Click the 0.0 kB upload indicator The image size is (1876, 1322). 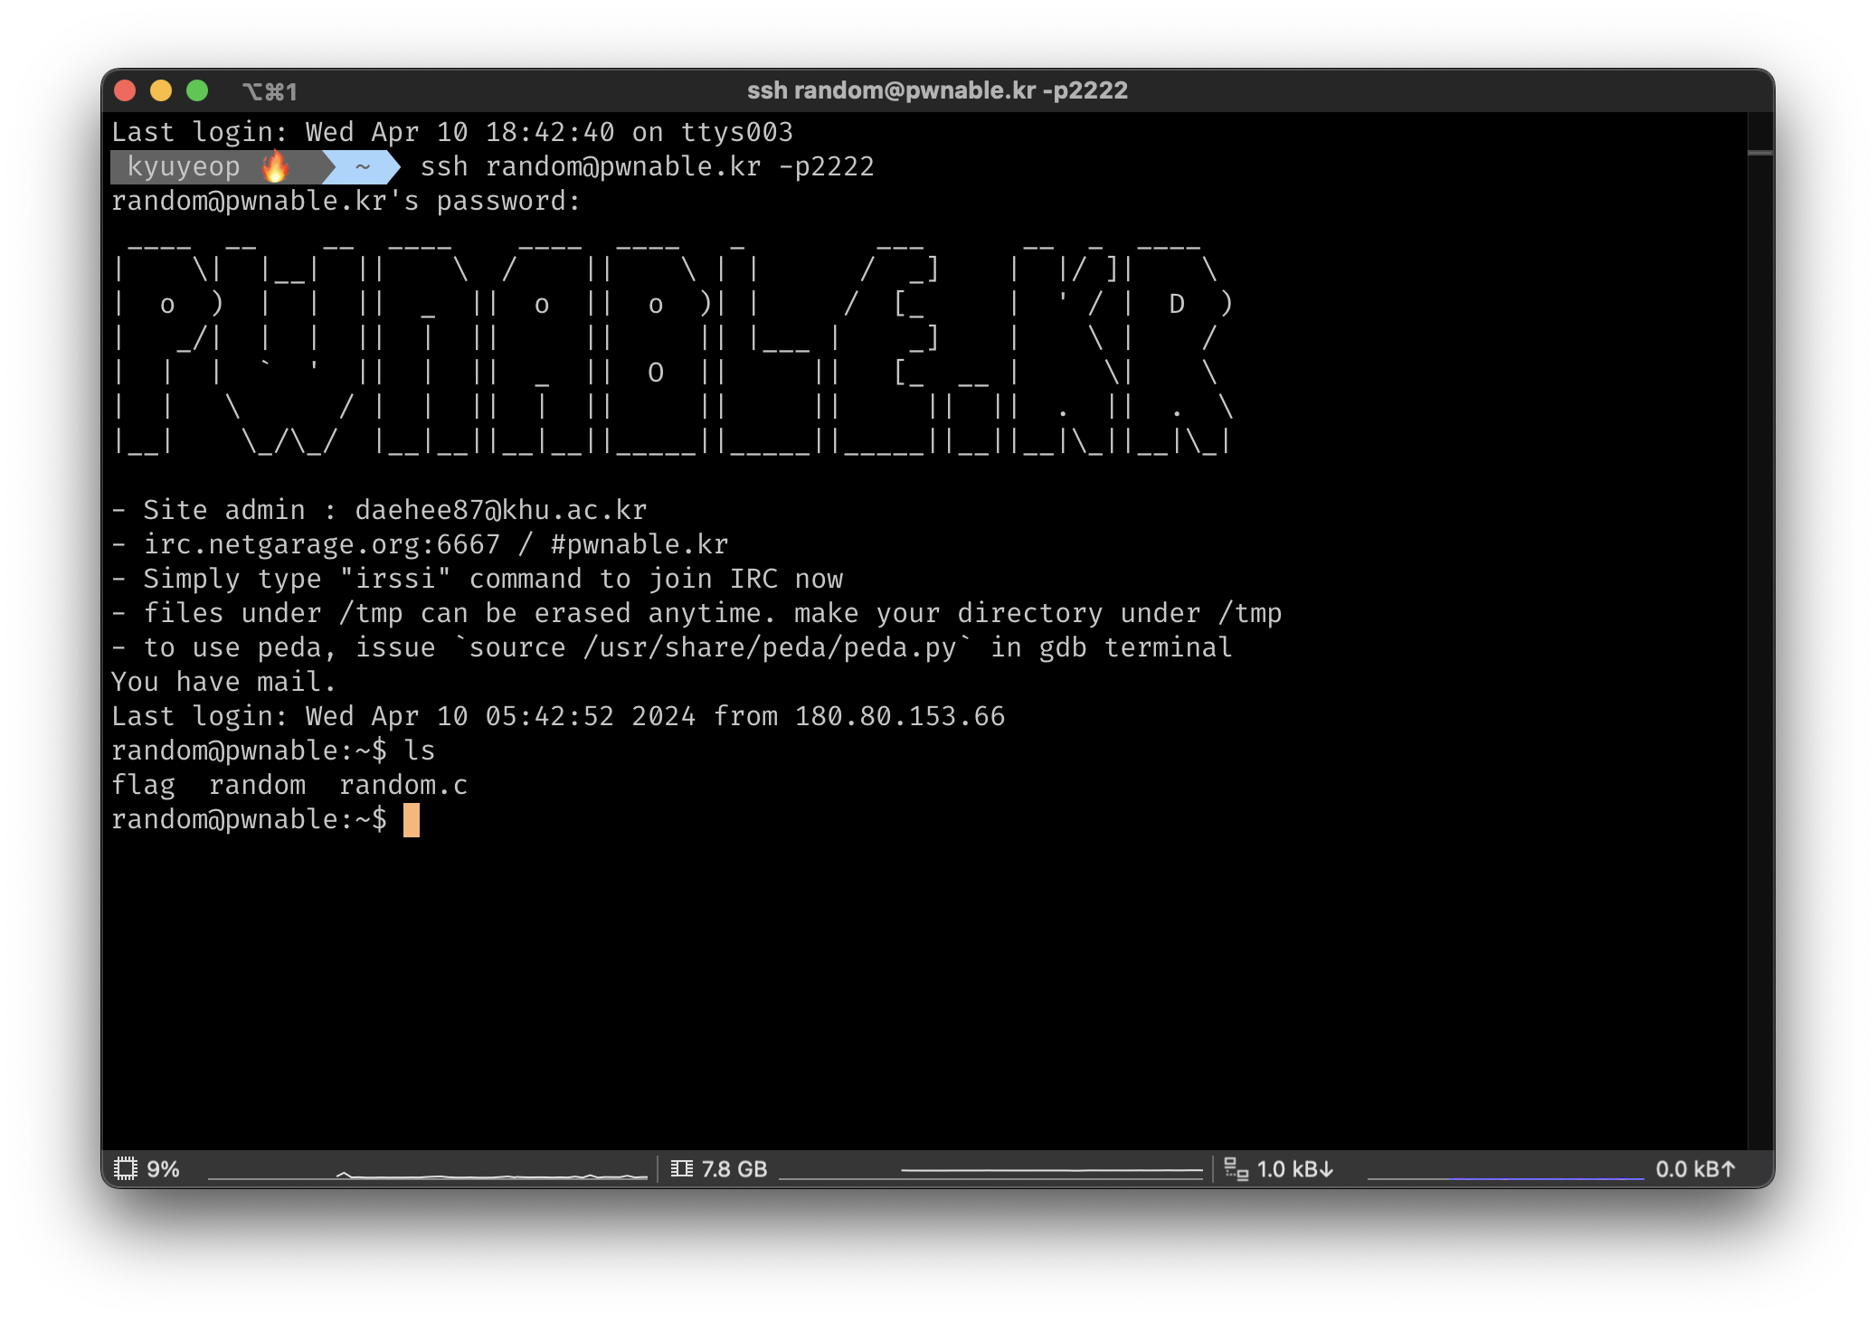pos(1695,1168)
